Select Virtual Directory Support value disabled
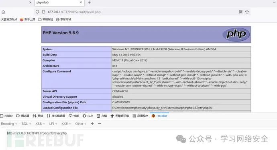This screenshot has width=277, height=150. (x=118, y=97)
